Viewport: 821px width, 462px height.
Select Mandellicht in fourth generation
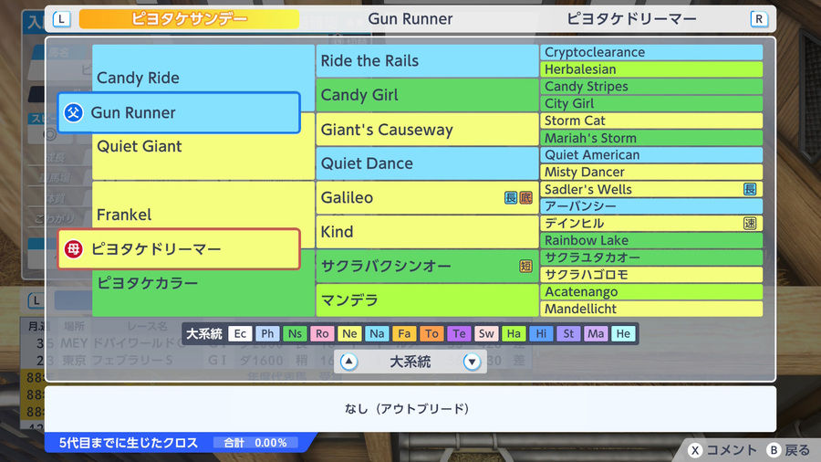[x=651, y=309]
